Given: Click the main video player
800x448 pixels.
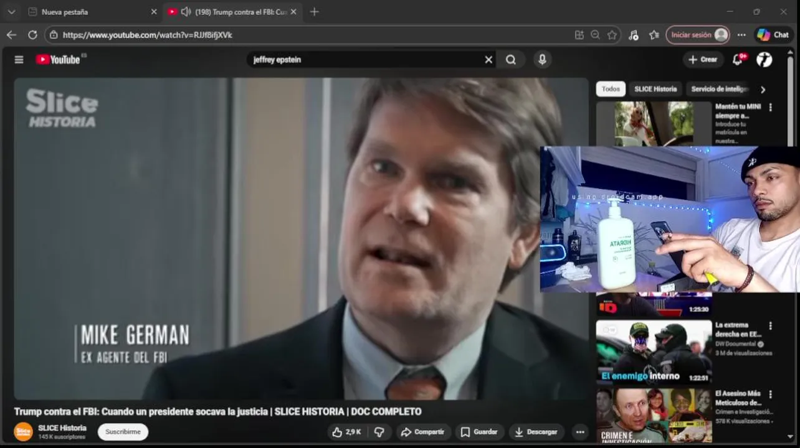Looking at the screenshot, I should [x=301, y=238].
